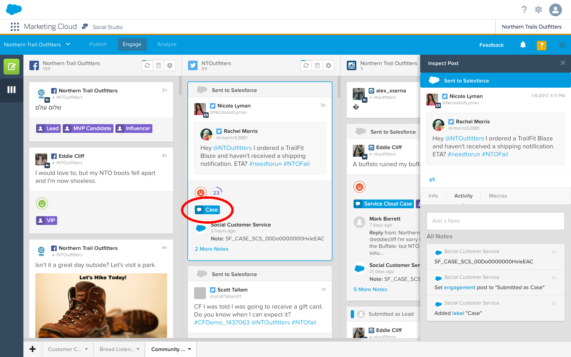Image resolution: width=571 pixels, height=357 pixels.
Task: Click the MVP Candidate label
Action: click(88, 129)
